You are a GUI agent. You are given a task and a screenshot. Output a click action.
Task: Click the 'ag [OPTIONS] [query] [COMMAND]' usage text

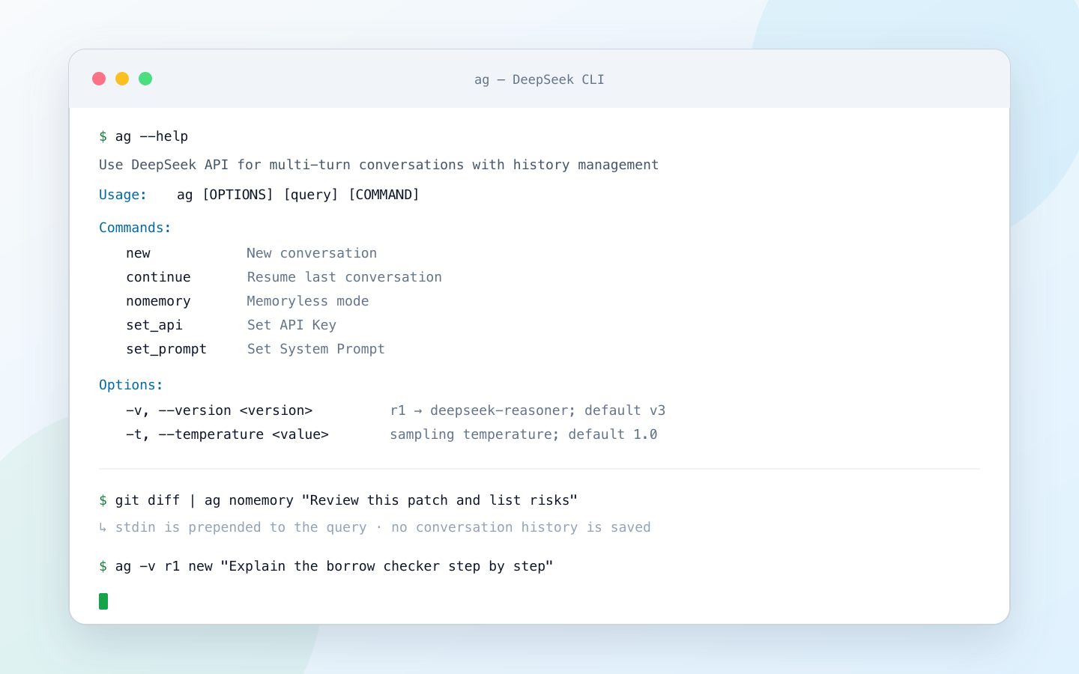point(298,195)
